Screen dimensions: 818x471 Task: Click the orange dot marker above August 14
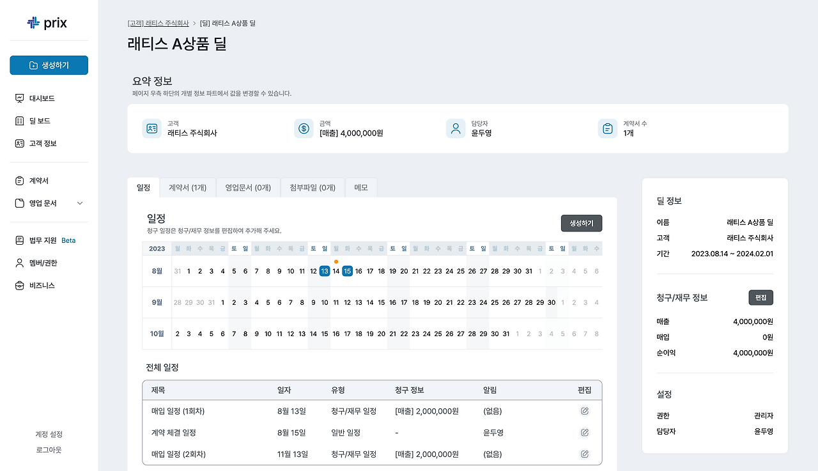336,261
